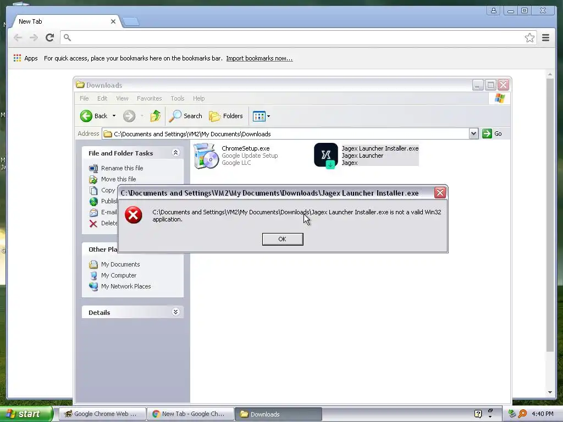The image size is (563, 422).
Task: Click the help question mark tray icon
Action: point(478,414)
